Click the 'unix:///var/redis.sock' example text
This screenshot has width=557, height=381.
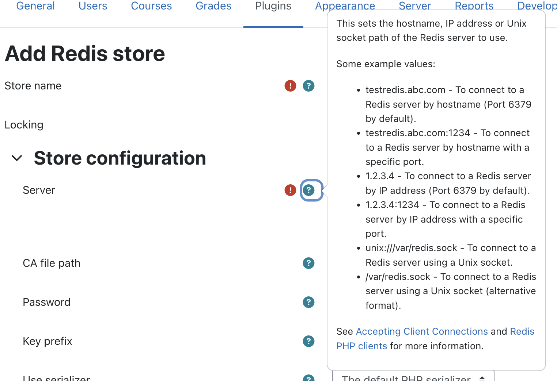tap(411, 248)
